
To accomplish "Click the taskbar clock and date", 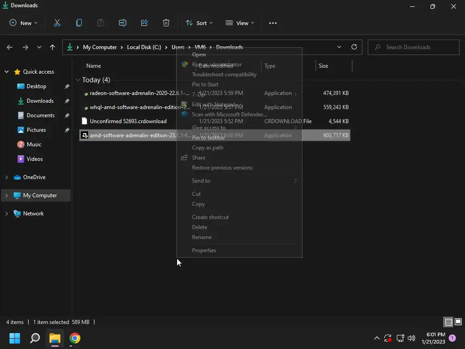I will click(433, 338).
